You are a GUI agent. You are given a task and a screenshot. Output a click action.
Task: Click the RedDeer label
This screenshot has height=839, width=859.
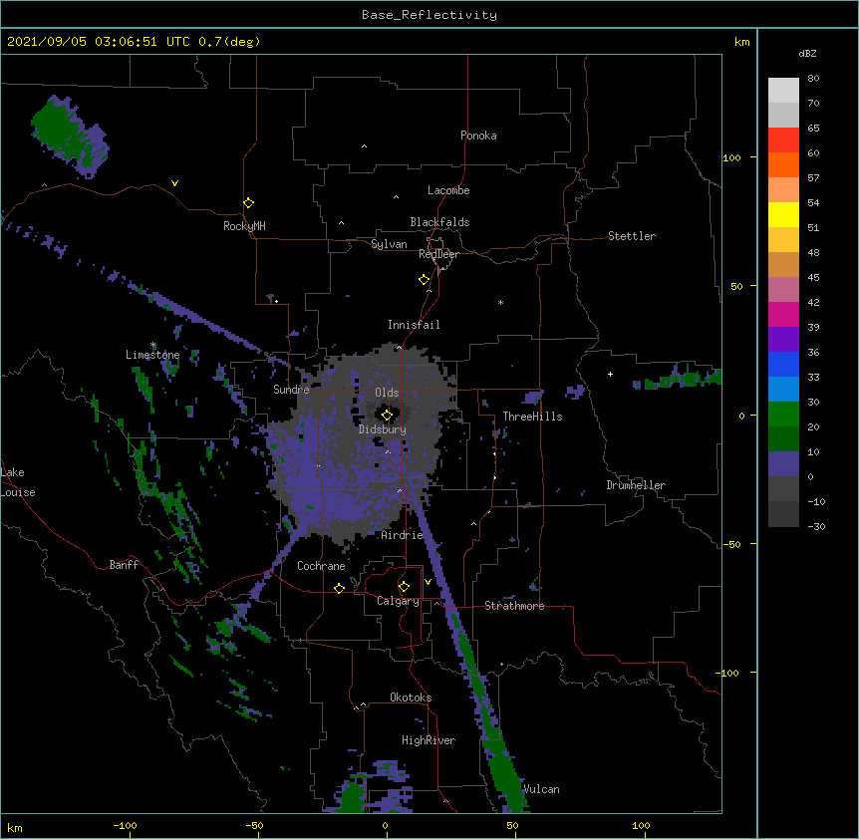tap(438, 254)
